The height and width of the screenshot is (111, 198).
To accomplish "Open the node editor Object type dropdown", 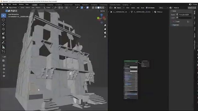I will 119,8.
